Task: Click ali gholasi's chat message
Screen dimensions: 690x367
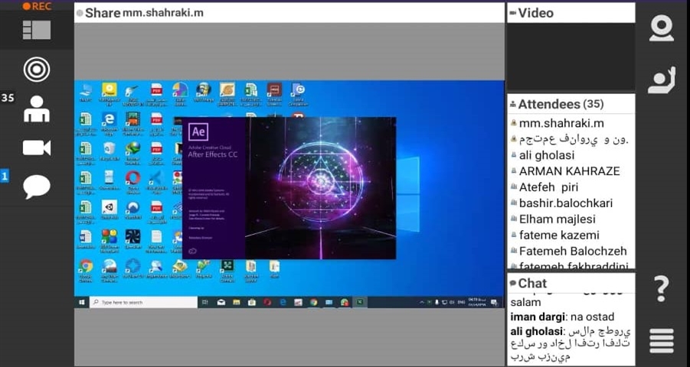Action: tap(571, 343)
